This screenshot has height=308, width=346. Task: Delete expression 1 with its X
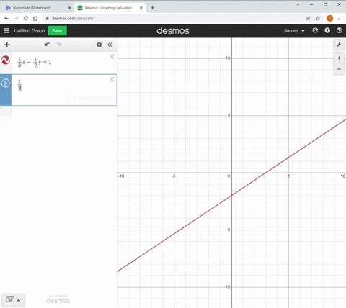click(112, 57)
